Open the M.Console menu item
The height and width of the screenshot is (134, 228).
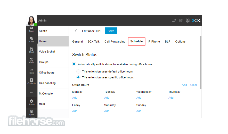pos(53,94)
